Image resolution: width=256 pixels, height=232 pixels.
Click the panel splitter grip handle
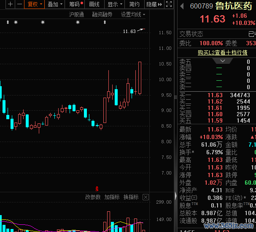tap(176, 97)
